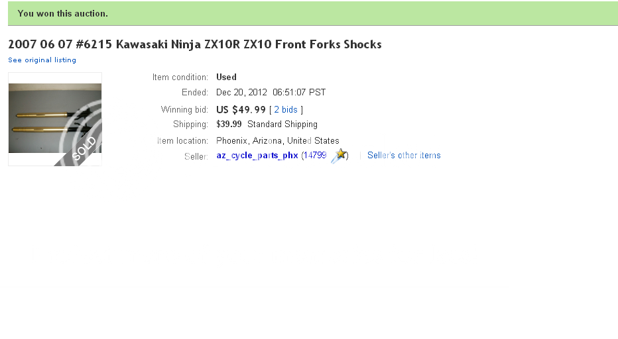
Task: Click the Item condition label
Action: click(180, 77)
